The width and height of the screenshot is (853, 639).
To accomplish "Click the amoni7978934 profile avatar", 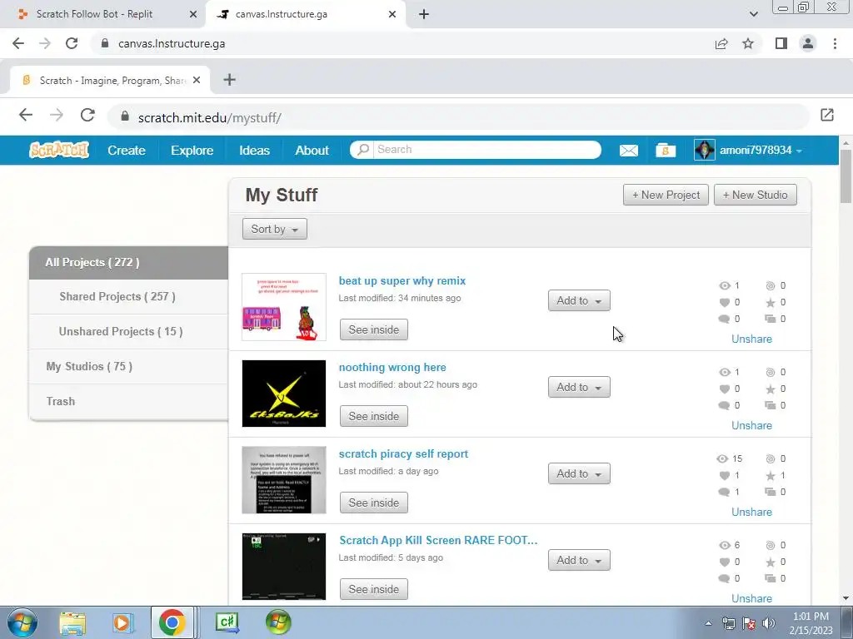I will point(705,150).
